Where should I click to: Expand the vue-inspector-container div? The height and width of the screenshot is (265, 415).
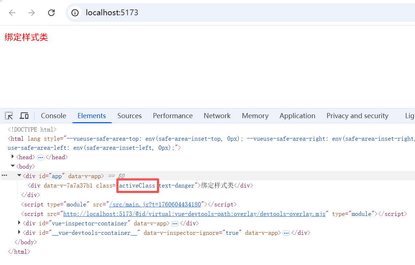click(19, 223)
